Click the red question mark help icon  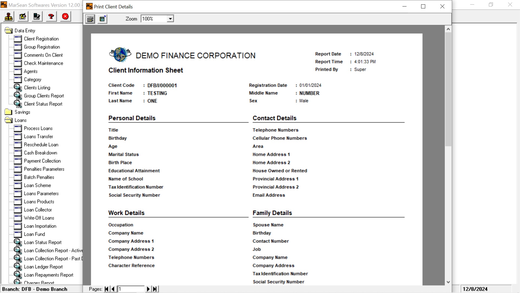51,17
